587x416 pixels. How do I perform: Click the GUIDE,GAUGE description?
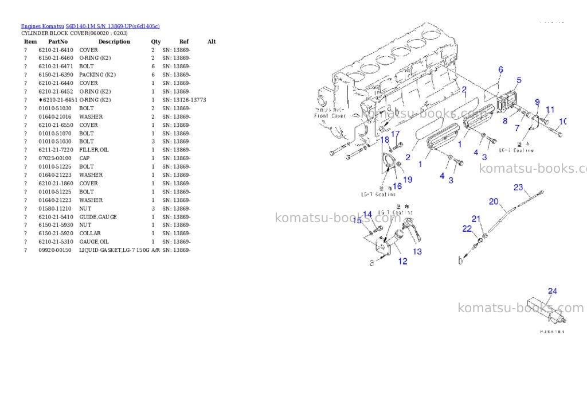[x=97, y=217]
